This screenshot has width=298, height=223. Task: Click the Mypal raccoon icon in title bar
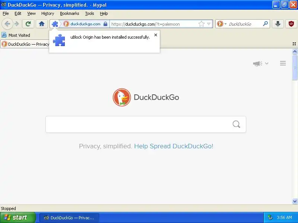click(x=4, y=4)
